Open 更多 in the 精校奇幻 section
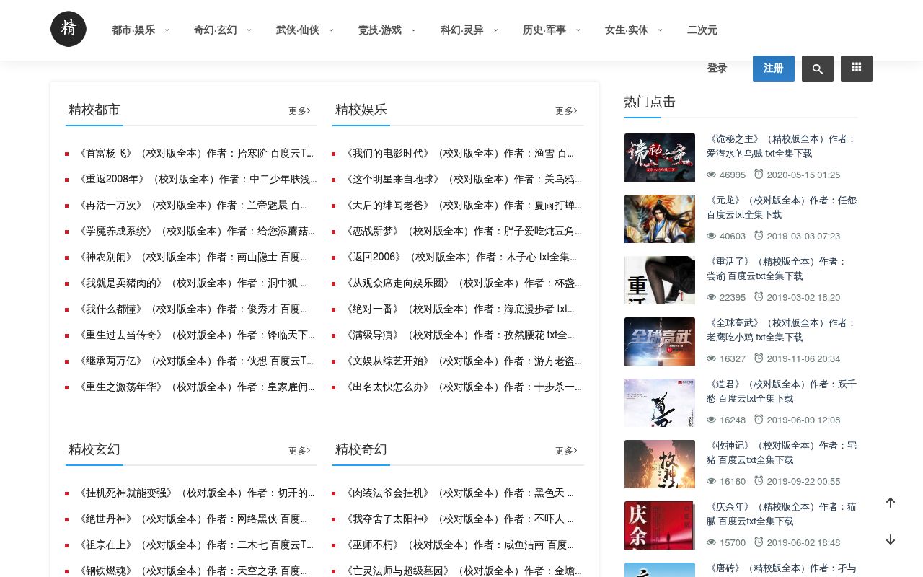 [566, 451]
